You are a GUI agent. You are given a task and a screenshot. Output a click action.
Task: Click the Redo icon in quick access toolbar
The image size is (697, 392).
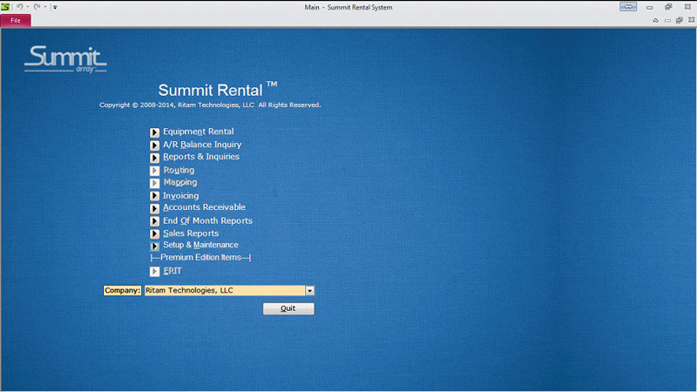click(x=37, y=7)
